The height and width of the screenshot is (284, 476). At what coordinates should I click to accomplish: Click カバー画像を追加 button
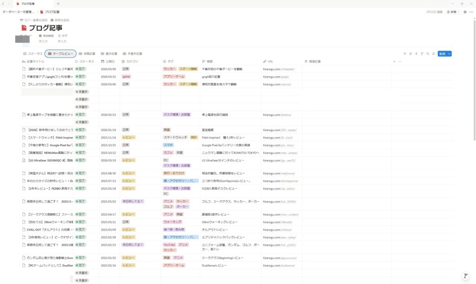(x=33, y=20)
